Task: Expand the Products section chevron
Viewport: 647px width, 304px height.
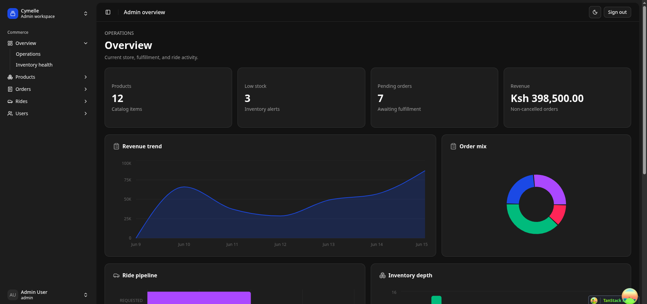Action: tap(86, 77)
